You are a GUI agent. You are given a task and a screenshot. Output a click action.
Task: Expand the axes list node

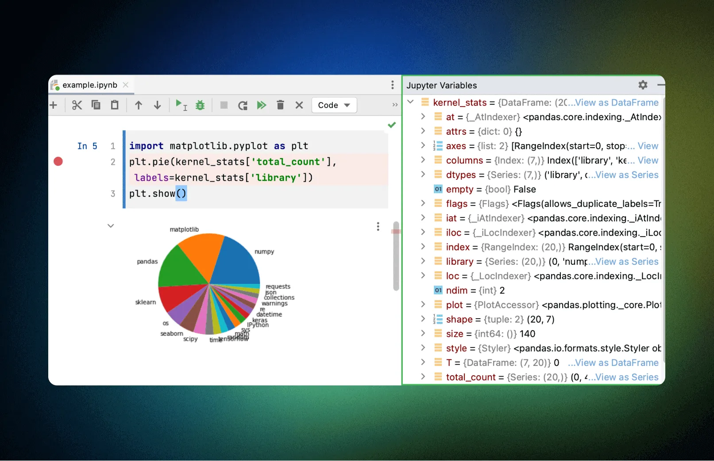423,145
